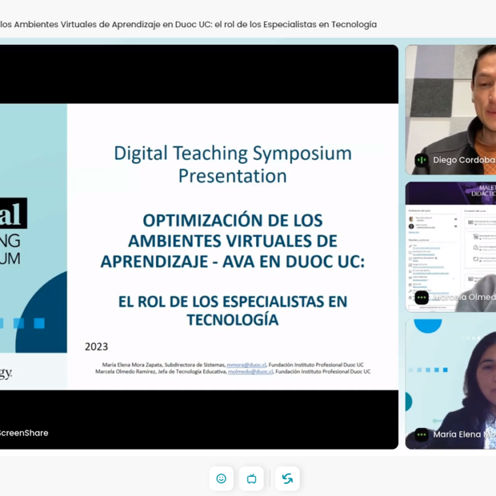496x496 pixels.
Task: Click the TV screen view icon
Action: (251, 478)
